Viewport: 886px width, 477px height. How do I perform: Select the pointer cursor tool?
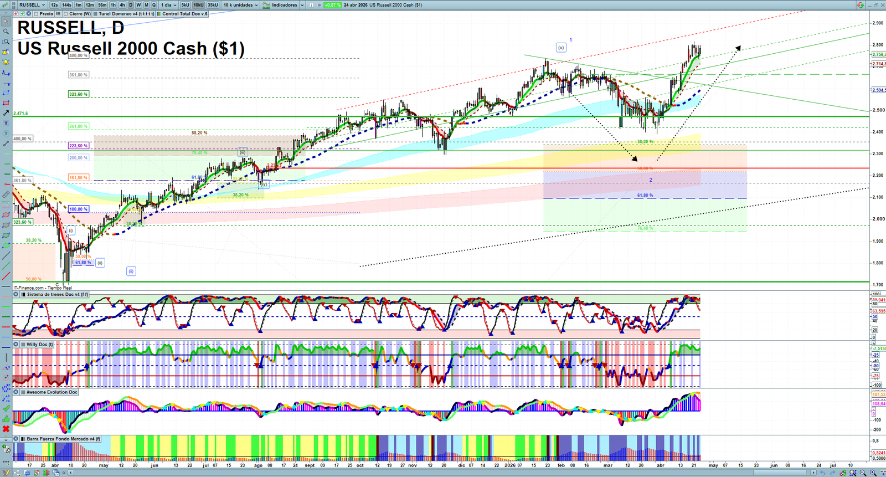[x=6, y=22]
